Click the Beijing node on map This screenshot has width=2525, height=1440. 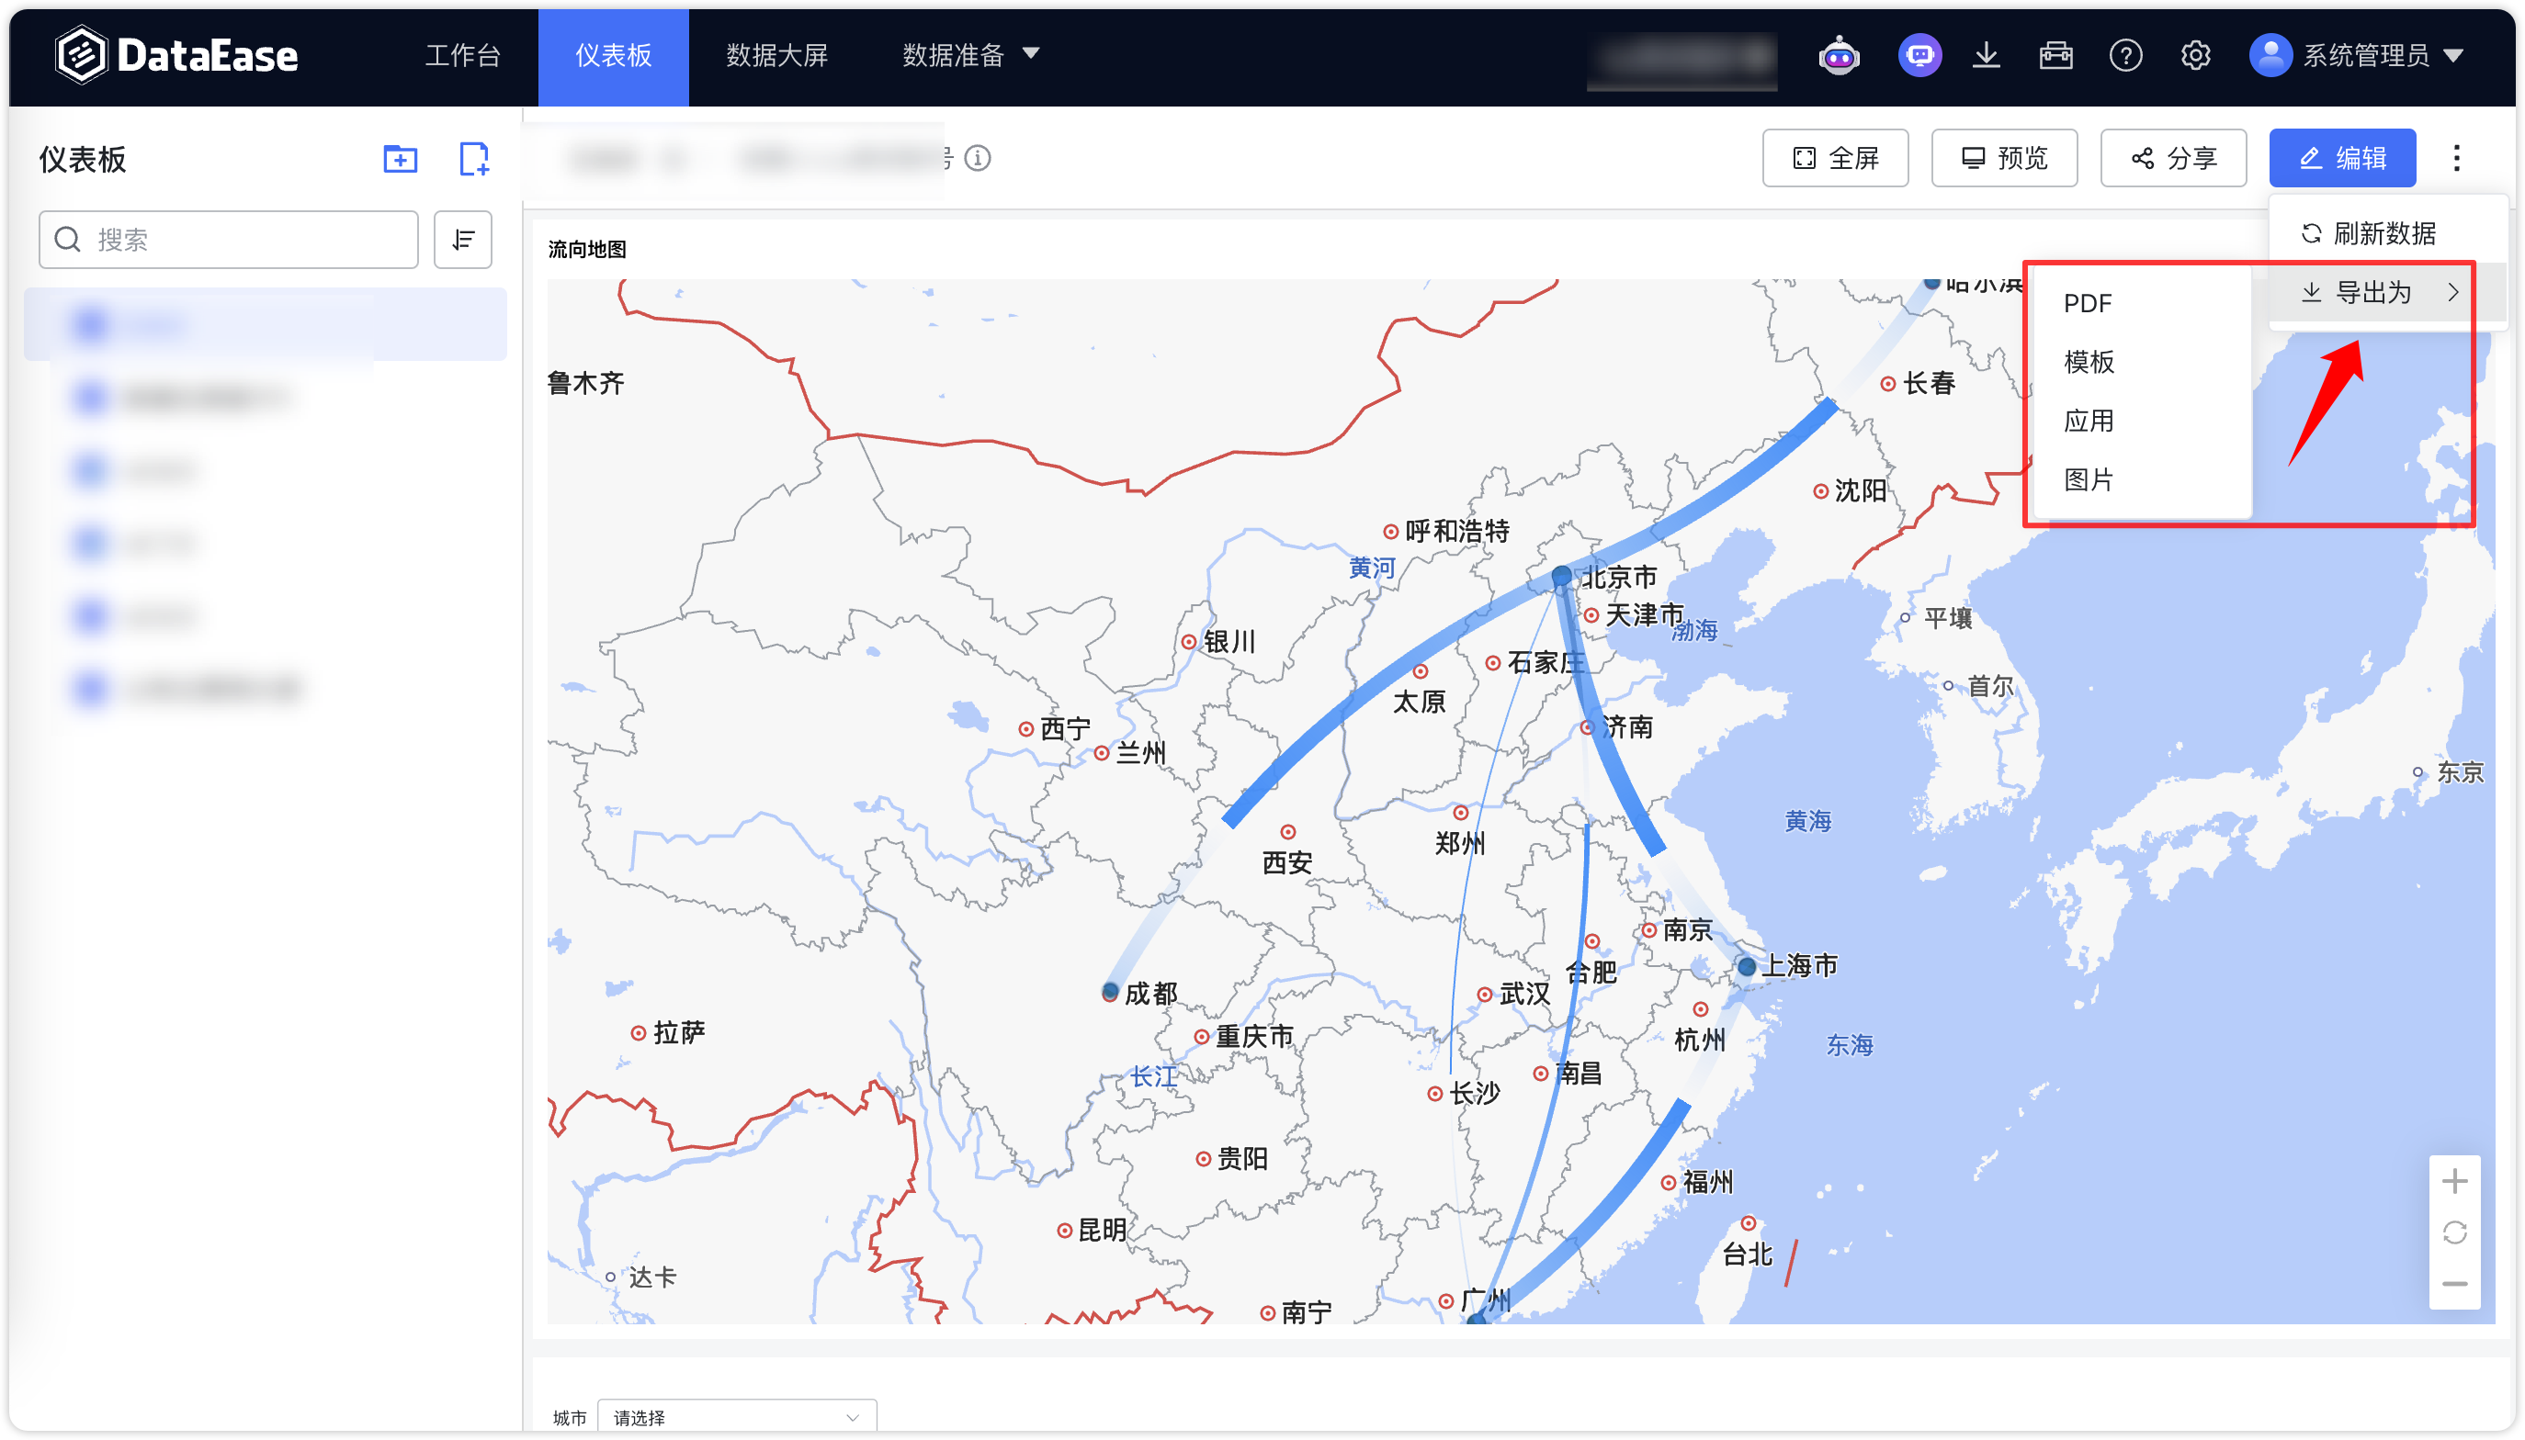[1561, 576]
